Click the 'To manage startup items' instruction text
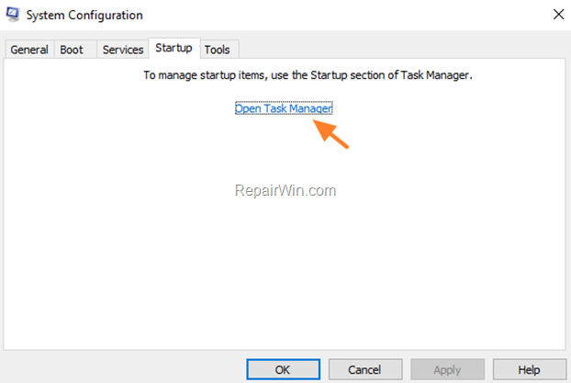This screenshot has height=383, width=571. [308, 75]
